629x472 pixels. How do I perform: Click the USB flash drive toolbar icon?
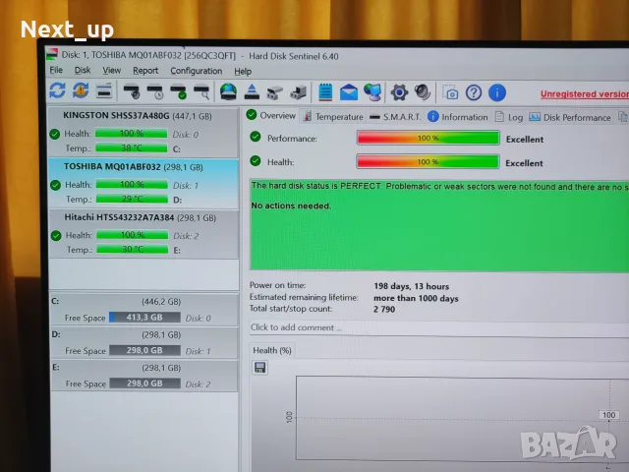275,92
